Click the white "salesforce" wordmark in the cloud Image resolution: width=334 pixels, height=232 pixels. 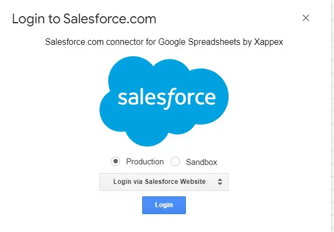(x=166, y=97)
